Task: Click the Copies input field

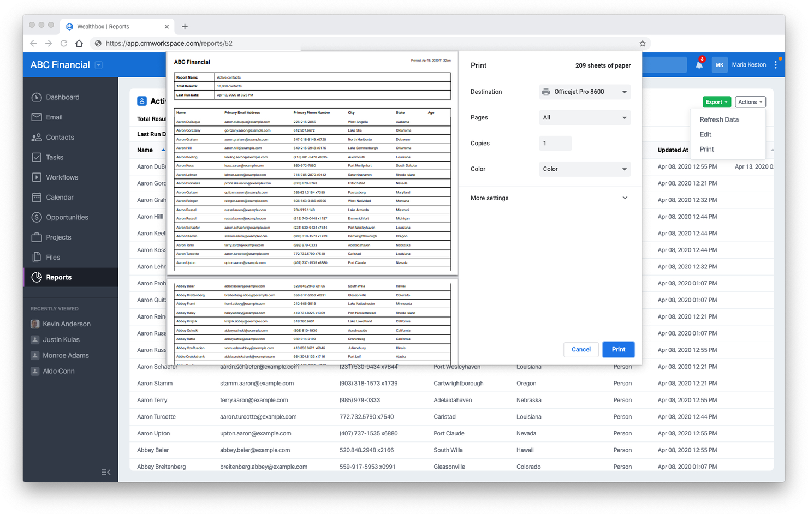Action: (555, 143)
